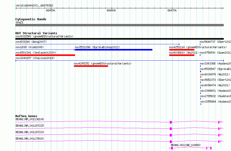Select the nsv3355864 (Audano) label
Viewport: 231px width, 151px height.
click(x=216, y=102)
